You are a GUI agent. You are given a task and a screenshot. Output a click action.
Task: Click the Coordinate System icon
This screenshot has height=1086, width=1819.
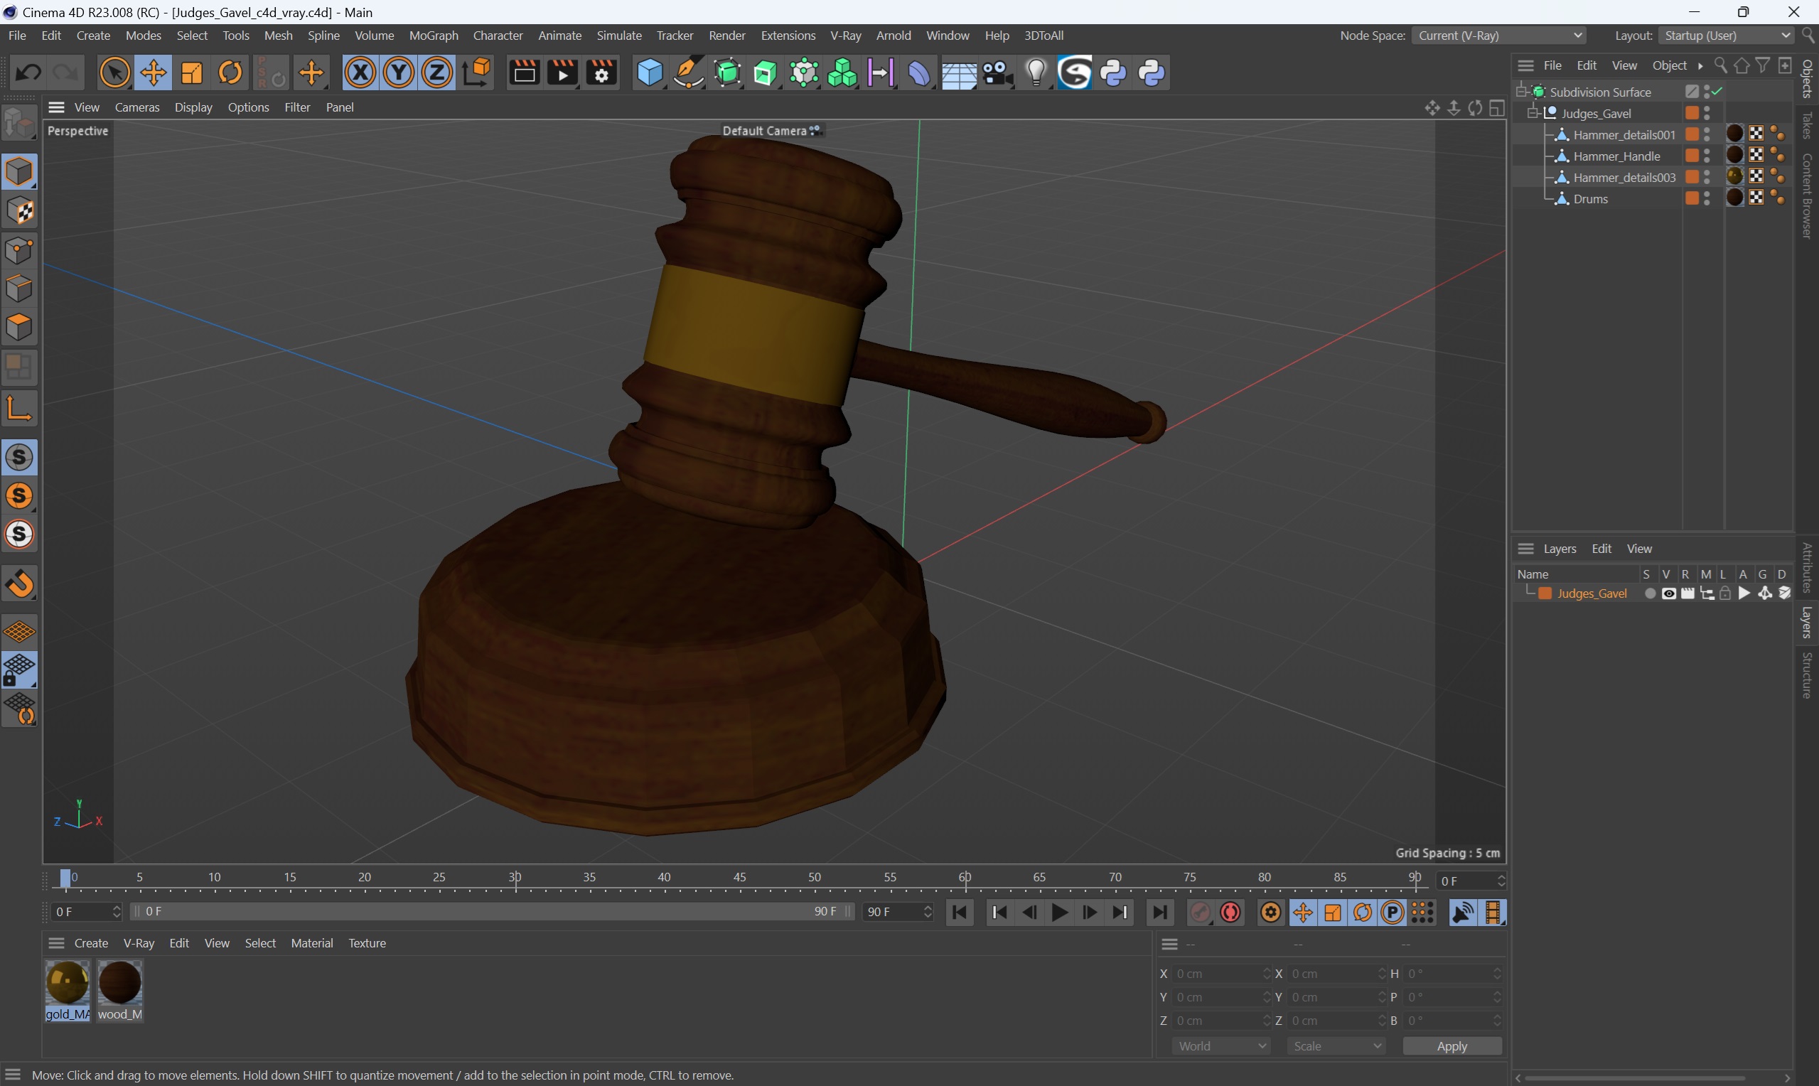[477, 72]
